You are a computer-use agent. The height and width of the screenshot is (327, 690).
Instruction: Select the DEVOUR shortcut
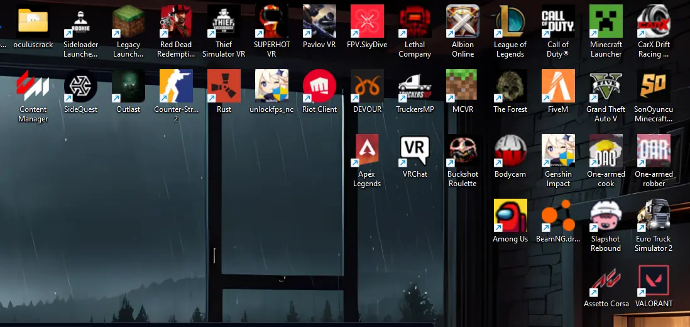[x=367, y=86]
